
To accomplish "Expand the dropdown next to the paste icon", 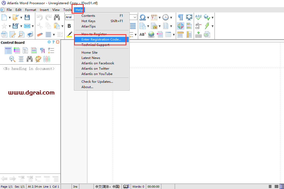I will coord(62,26).
